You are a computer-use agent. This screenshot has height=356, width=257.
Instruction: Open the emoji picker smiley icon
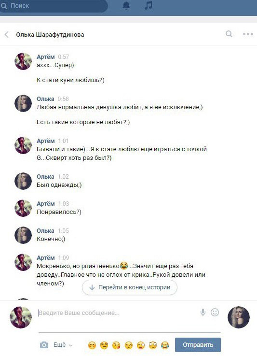coord(215,313)
